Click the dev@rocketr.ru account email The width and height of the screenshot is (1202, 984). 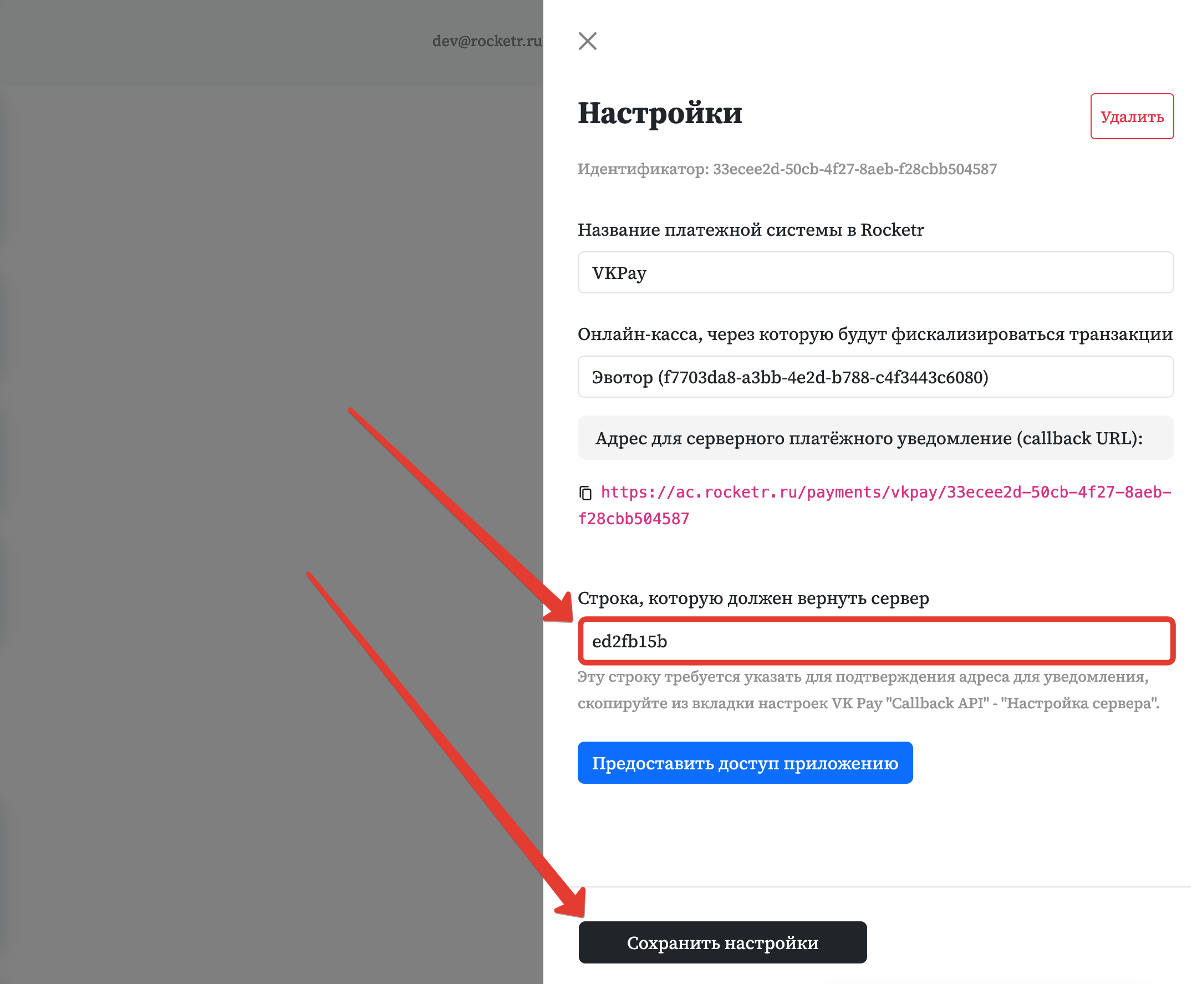tap(487, 42)
